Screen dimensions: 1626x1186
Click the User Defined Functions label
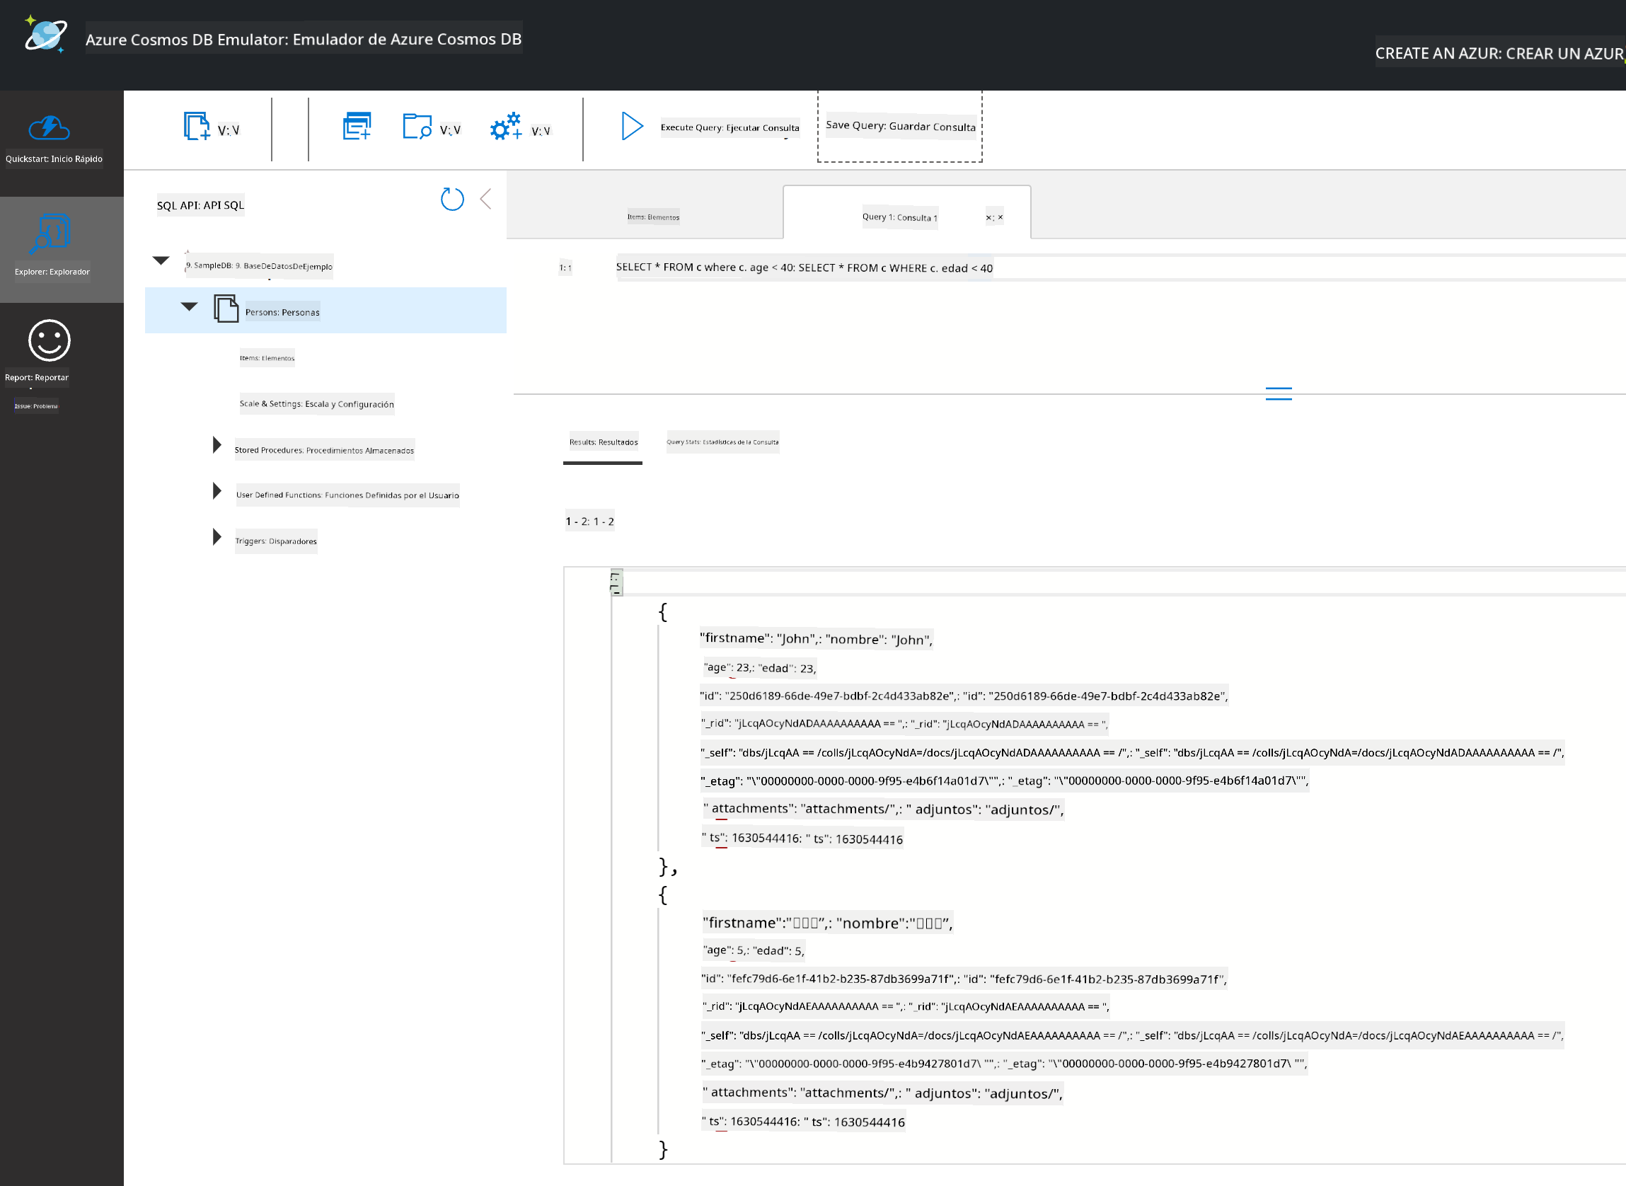click(347, 495)
